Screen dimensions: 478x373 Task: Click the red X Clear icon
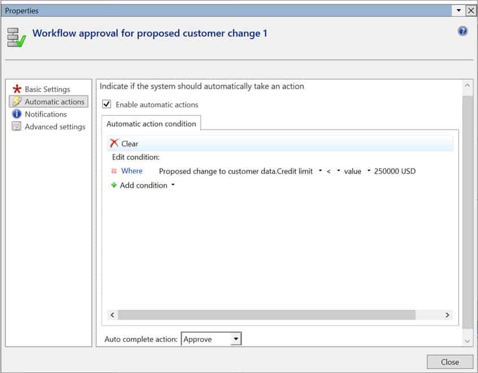tap(114, 143)
